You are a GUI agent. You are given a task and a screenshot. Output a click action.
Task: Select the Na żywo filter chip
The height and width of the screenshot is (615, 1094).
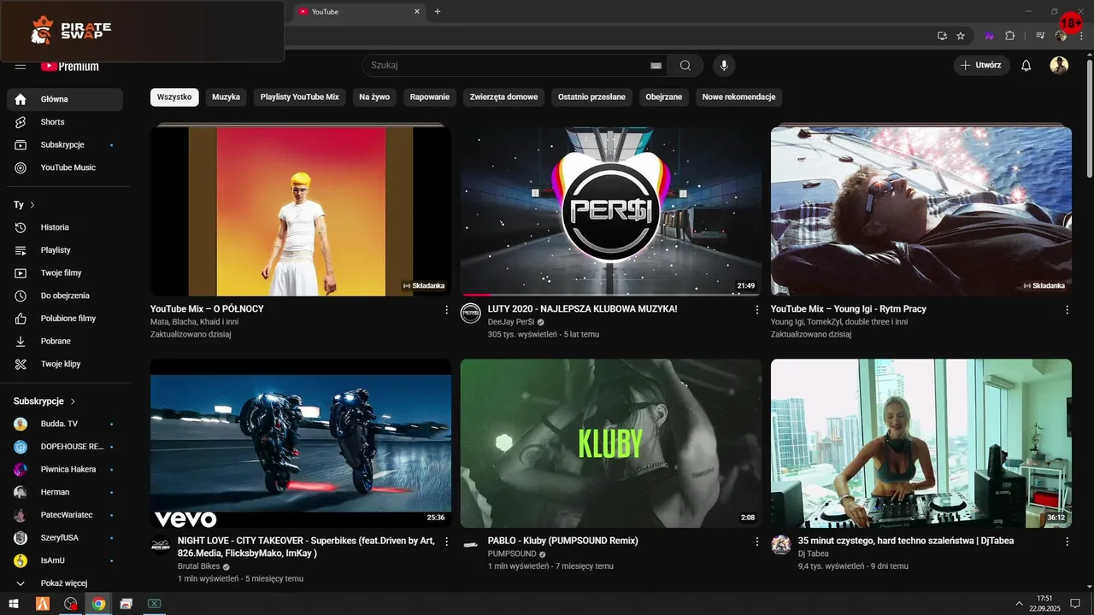click(x=374, y=97)
